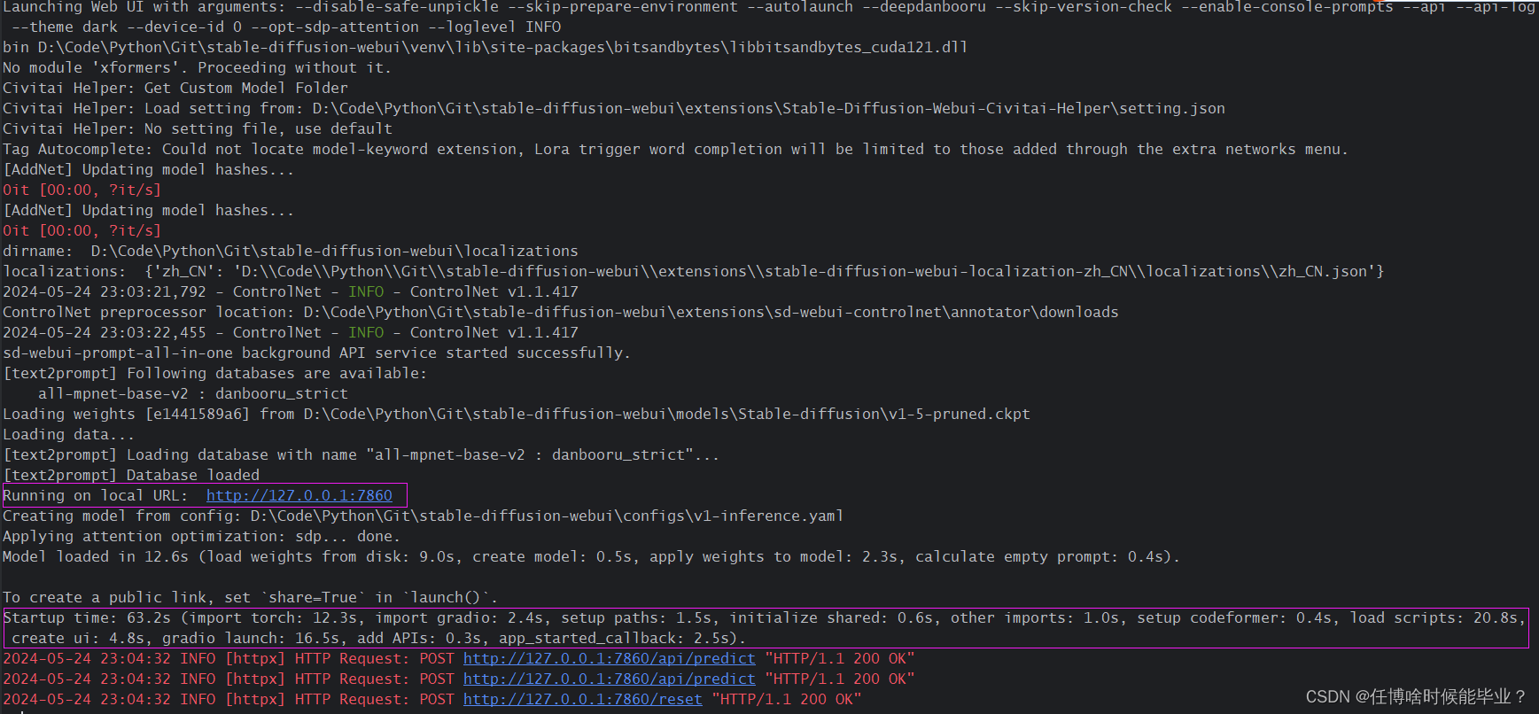Click the "Model loaded in 12.6s" line
Viewport: 1539px width, 714px height.
[591, 556]
